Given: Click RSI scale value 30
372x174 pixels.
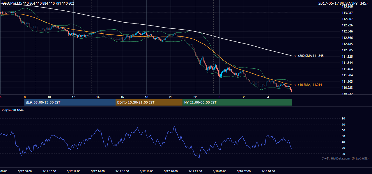Looking at the screenshot, I should [x=343, y=148].
